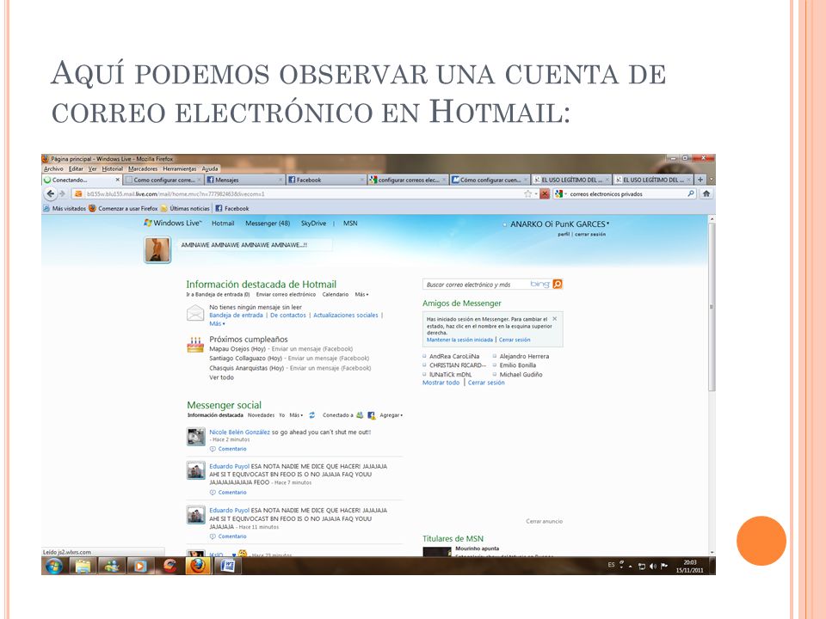
Task: Open the Windows Start button
Action: pos(53,566)
